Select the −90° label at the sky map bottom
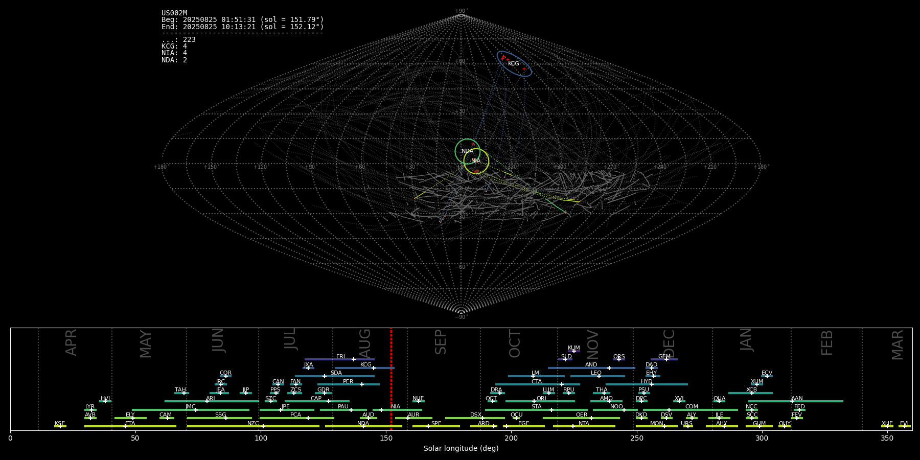 point(461,317)
